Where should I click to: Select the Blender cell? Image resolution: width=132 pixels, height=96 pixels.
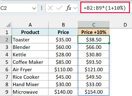pyautogui.click(x=30, y=47)
